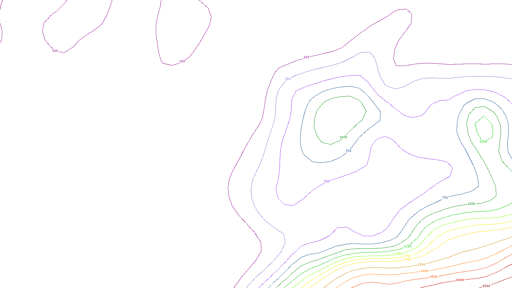Click the 2500 orange contour label
Viewport: 512px width, 288px height.
point(421,265)
